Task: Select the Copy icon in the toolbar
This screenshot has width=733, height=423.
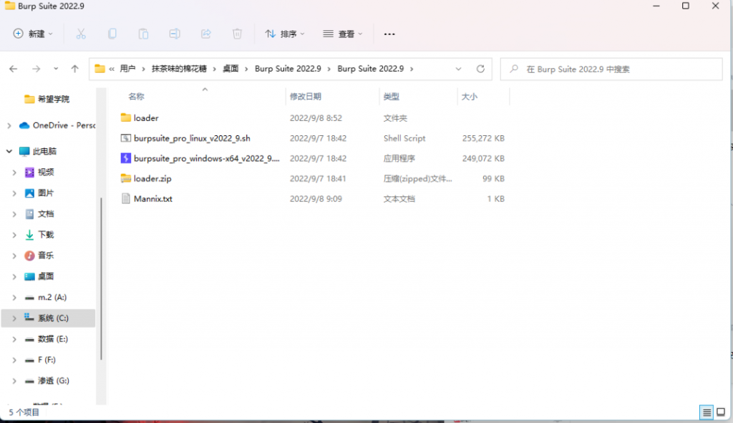Action: click(x=112, y=34)
